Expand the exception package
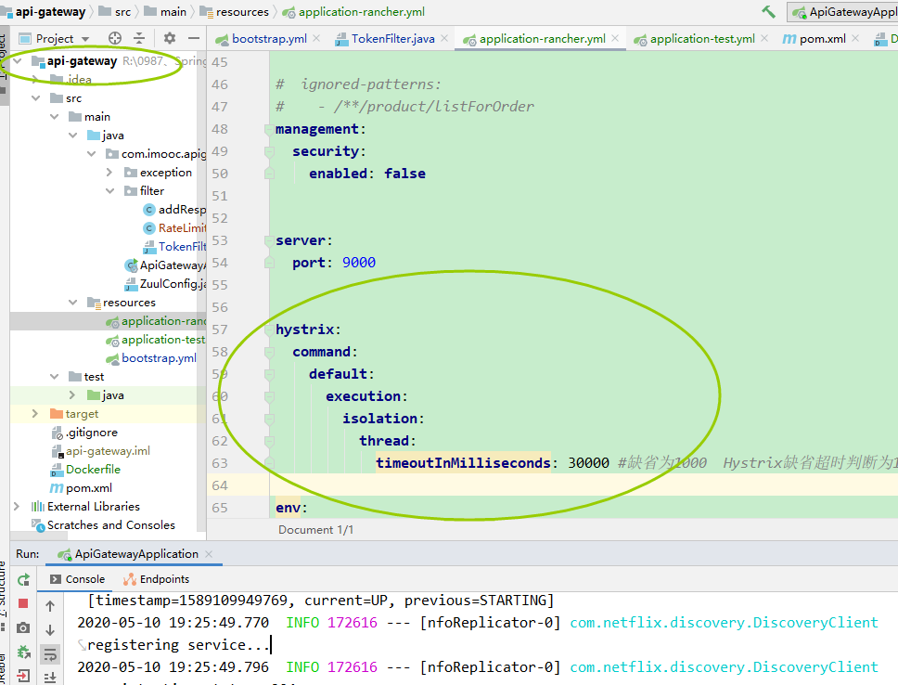This screenshot has width=898, height=685. pyautogui.click(x=110, y=172)
